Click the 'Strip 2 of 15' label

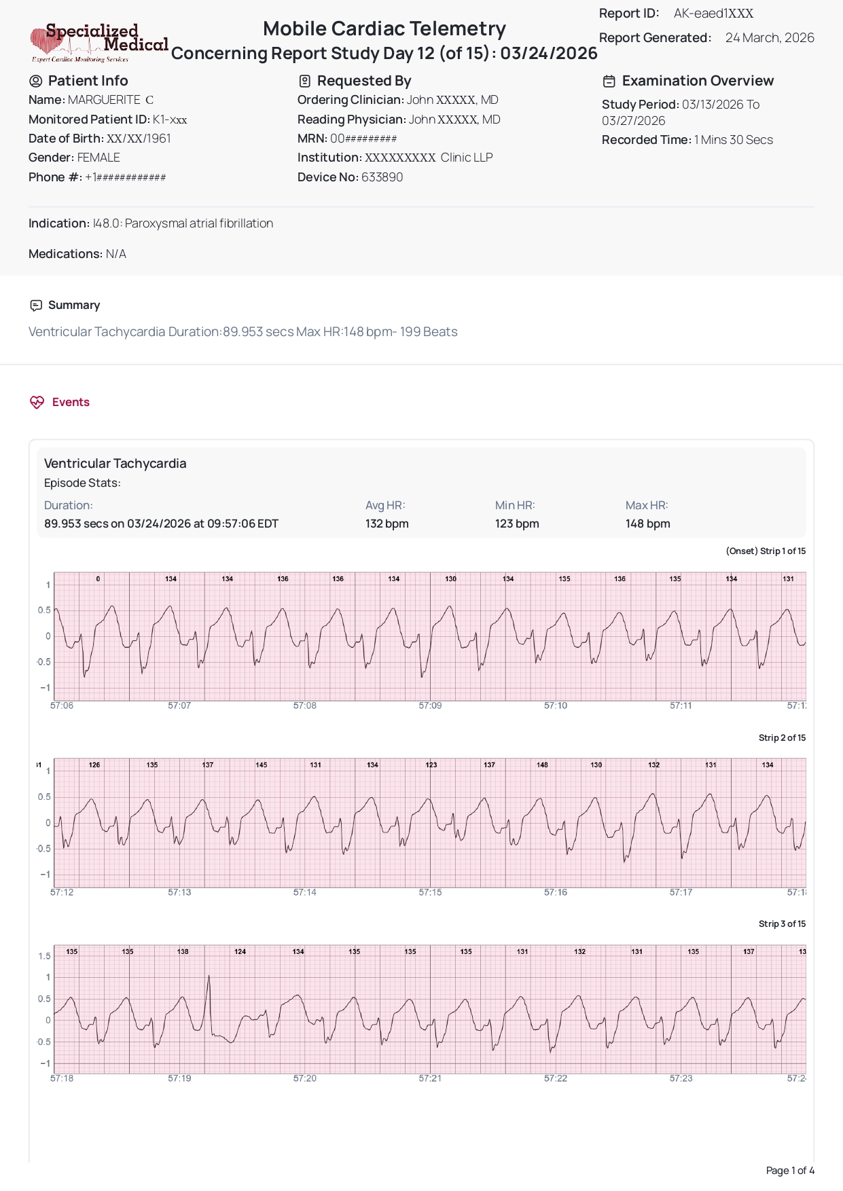pyautogui.click(x=782, y=737)
